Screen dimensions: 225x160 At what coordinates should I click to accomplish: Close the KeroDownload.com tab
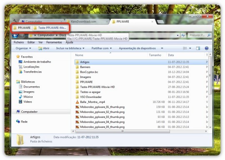pos(107,22)
